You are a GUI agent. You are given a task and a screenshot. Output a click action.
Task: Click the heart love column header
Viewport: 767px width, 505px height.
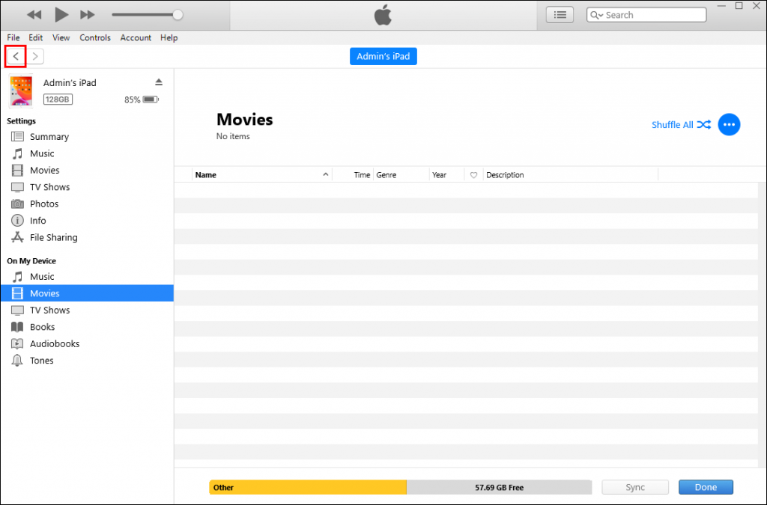point(473,175)
